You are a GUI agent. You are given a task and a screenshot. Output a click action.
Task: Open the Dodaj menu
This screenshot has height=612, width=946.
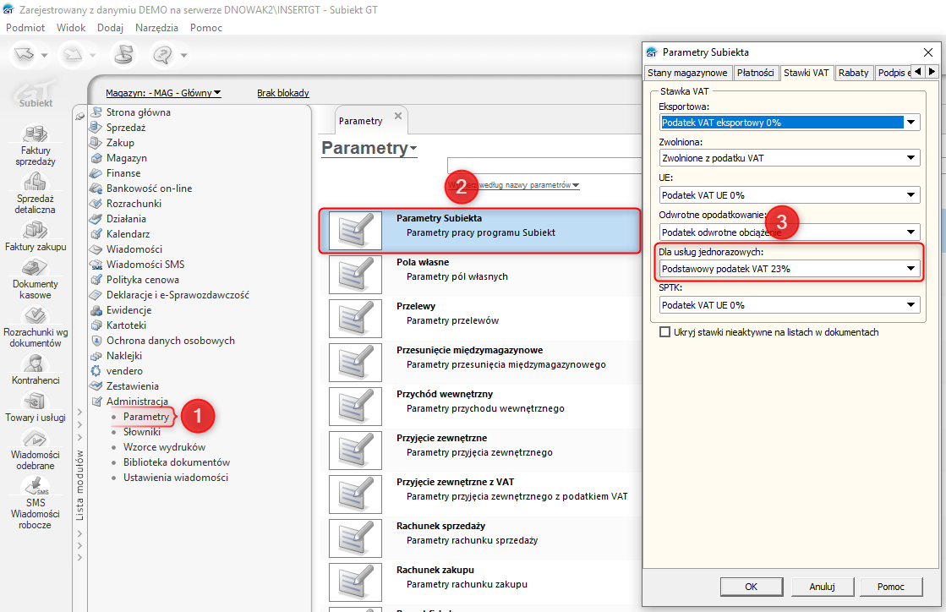(111, 28)
